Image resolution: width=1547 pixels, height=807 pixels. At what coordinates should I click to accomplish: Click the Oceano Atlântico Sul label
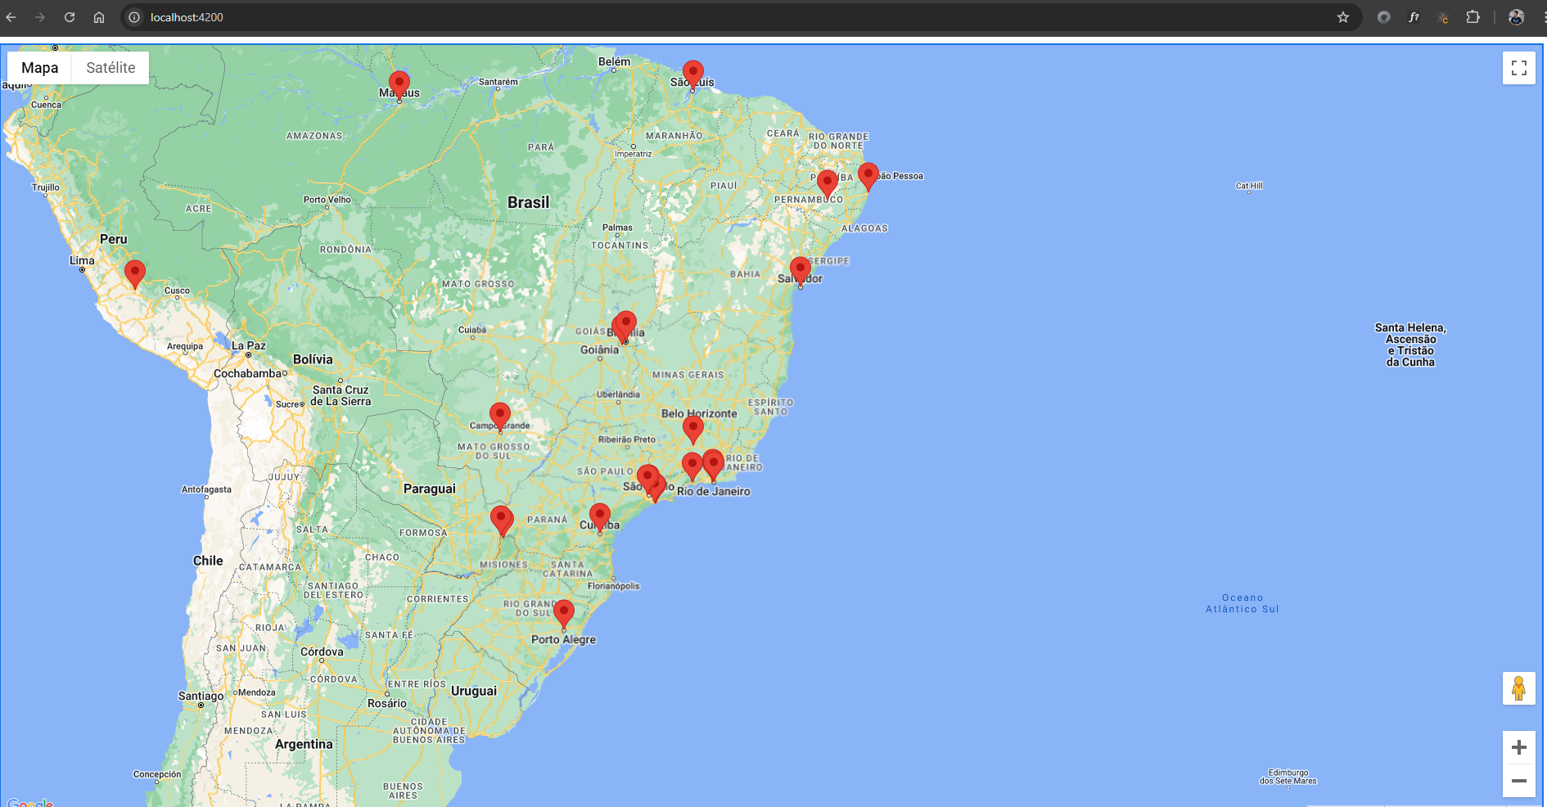tap(1242, 603)
